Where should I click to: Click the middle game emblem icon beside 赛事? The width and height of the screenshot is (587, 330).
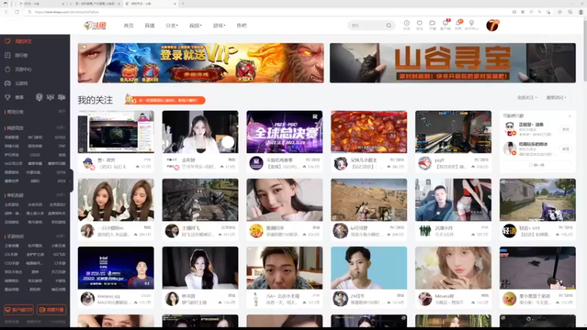pos(50,98)
